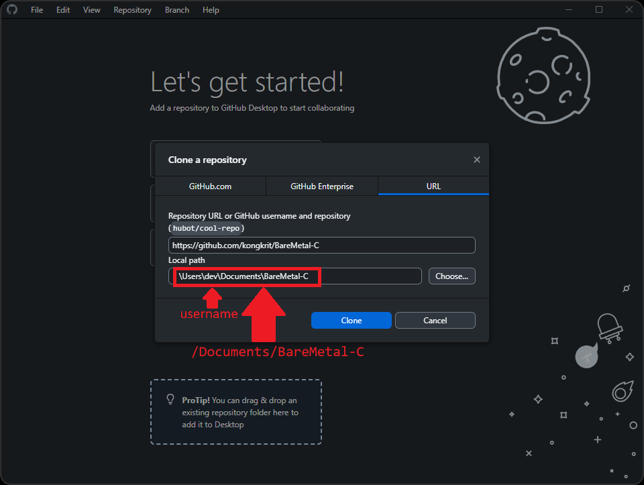Open the Repository menu

point(132,10)
